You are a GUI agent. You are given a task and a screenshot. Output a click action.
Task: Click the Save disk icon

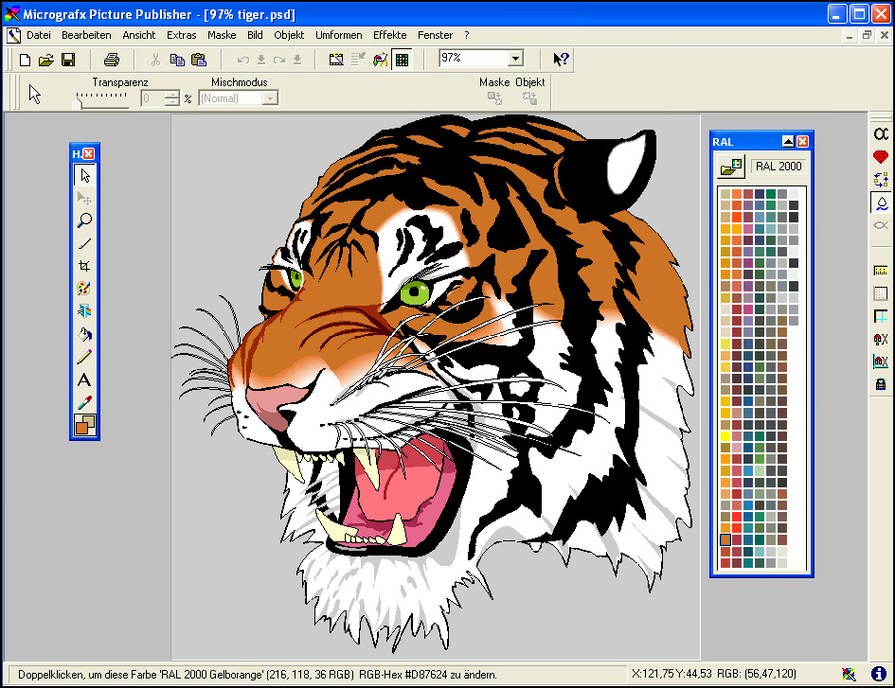tap(68, 60)
